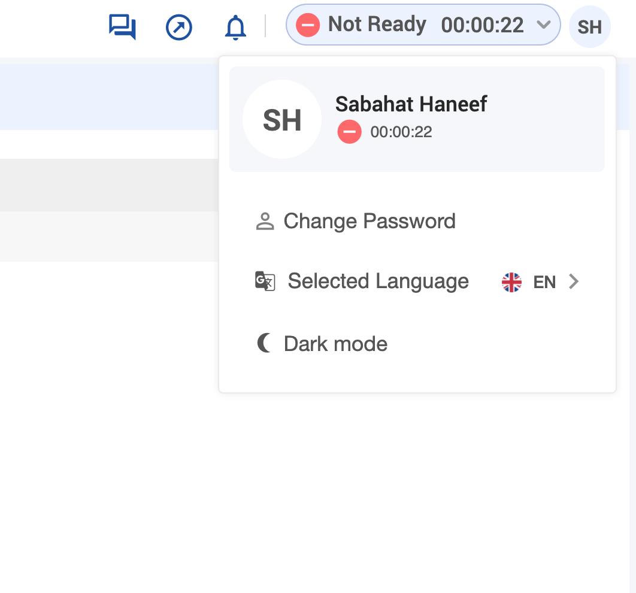Screen dimensions: 636x593
Task: Open the chat messages icon
Action: point(122,26)
